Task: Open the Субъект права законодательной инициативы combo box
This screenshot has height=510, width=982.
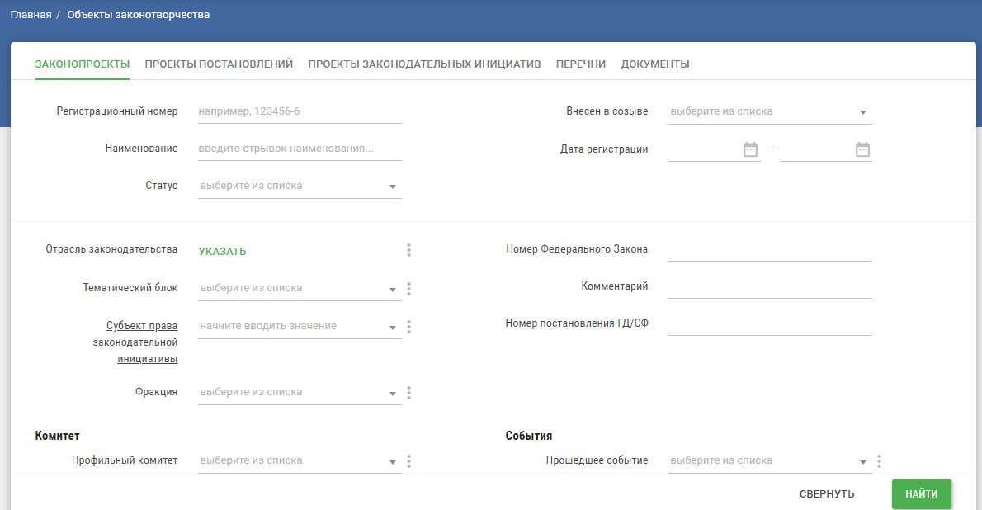Action: click(300, 327)
